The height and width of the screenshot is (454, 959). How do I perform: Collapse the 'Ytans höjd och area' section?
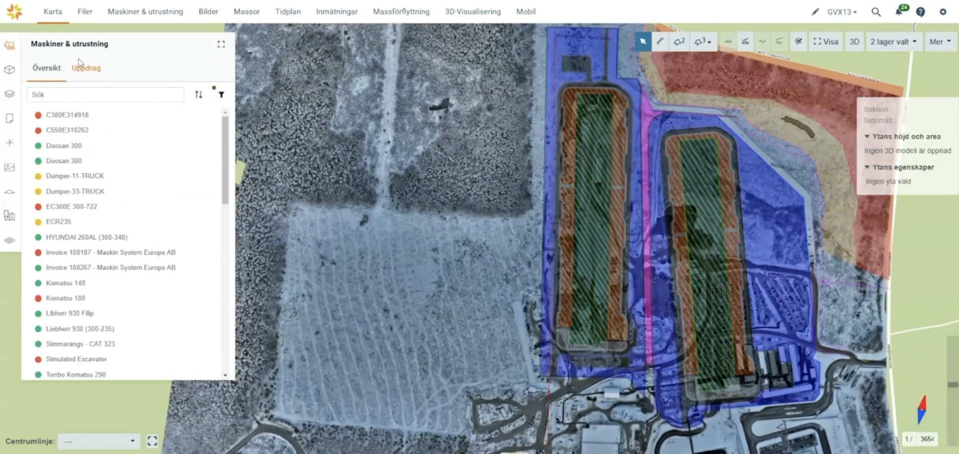tap(867, 136)
